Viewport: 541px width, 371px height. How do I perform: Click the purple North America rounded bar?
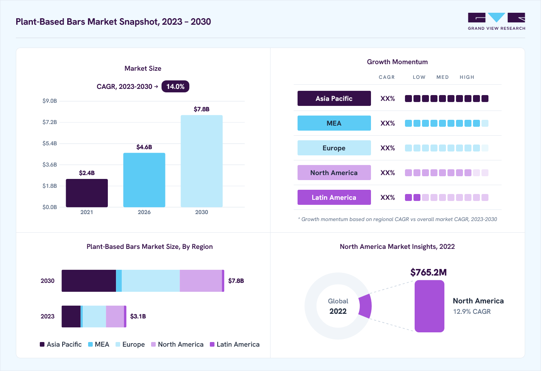pyautogui.click(x=429, y=306)
